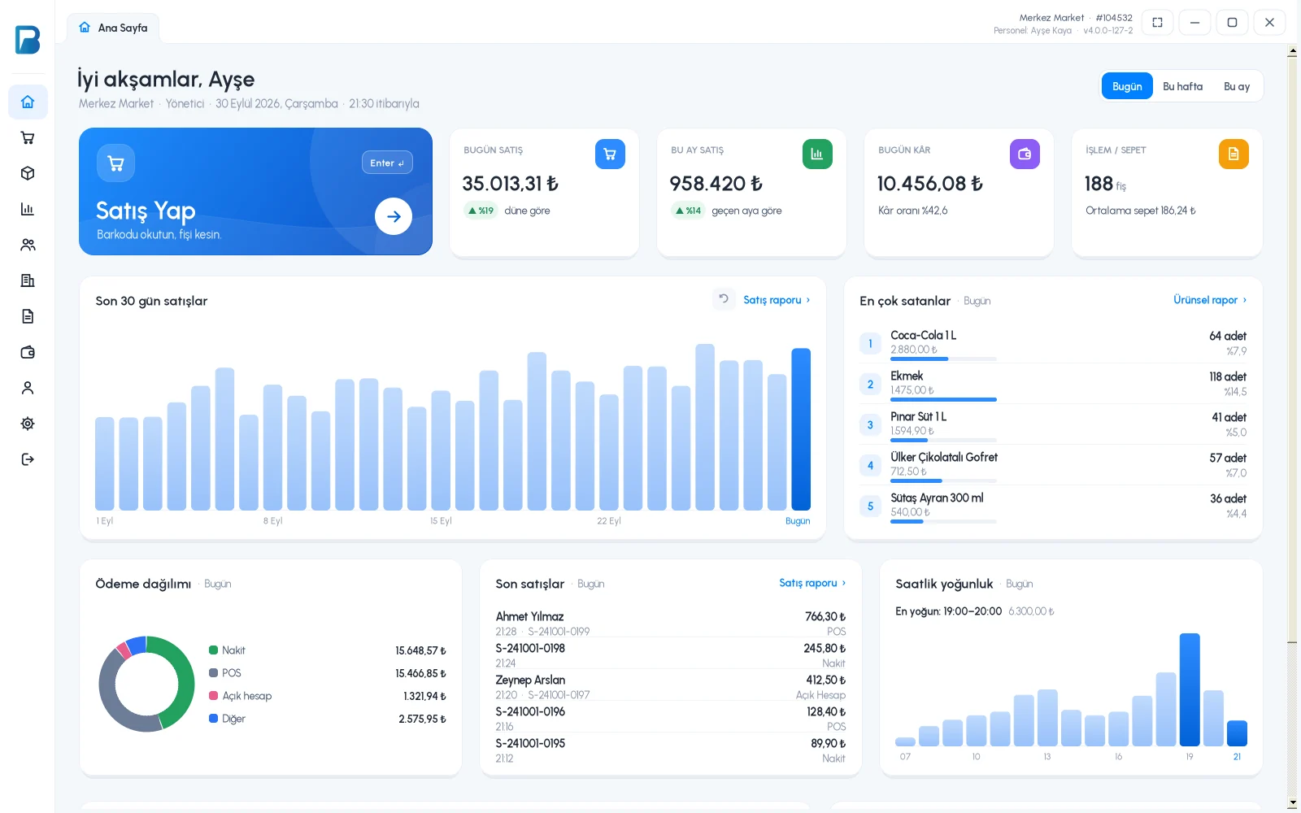Open the settings gear icon in sidebar
Screen dimensions: 1301x813
coord(28,424)
